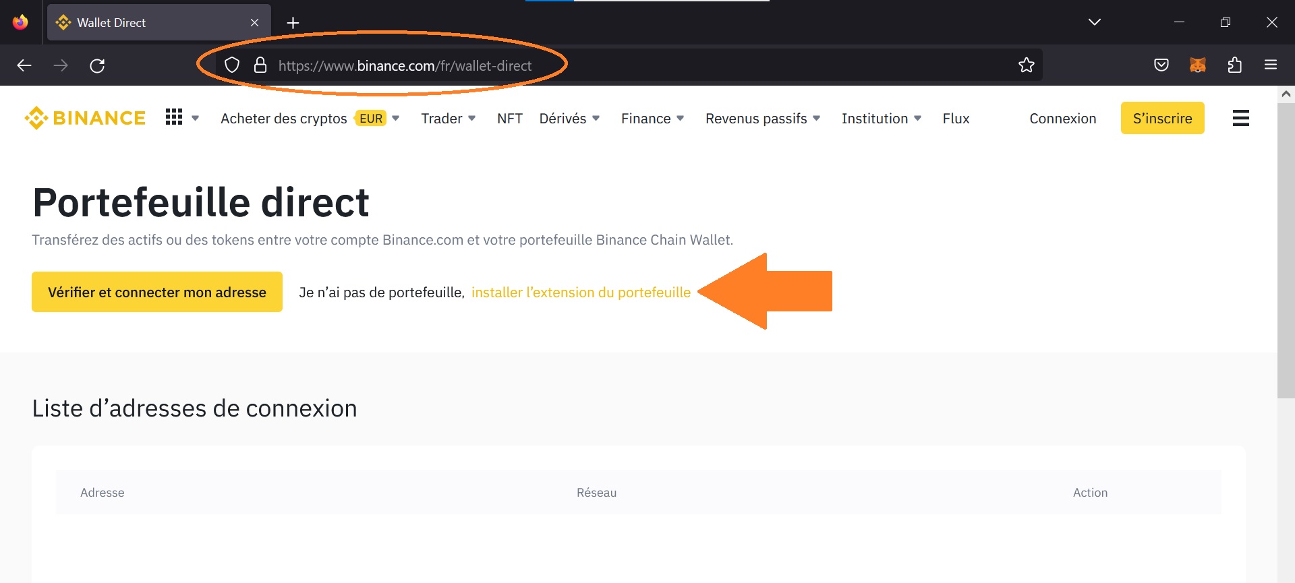Click Liste d'adresses de connexion heading
The image size is (1295, 583).
point(195,408)
